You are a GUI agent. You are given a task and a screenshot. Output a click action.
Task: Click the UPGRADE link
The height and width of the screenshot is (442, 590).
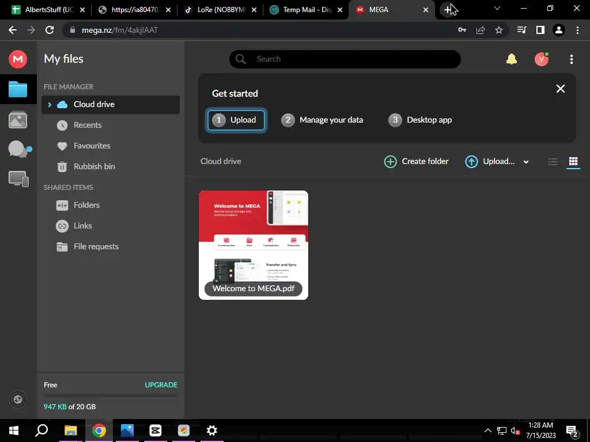point(161,385)
